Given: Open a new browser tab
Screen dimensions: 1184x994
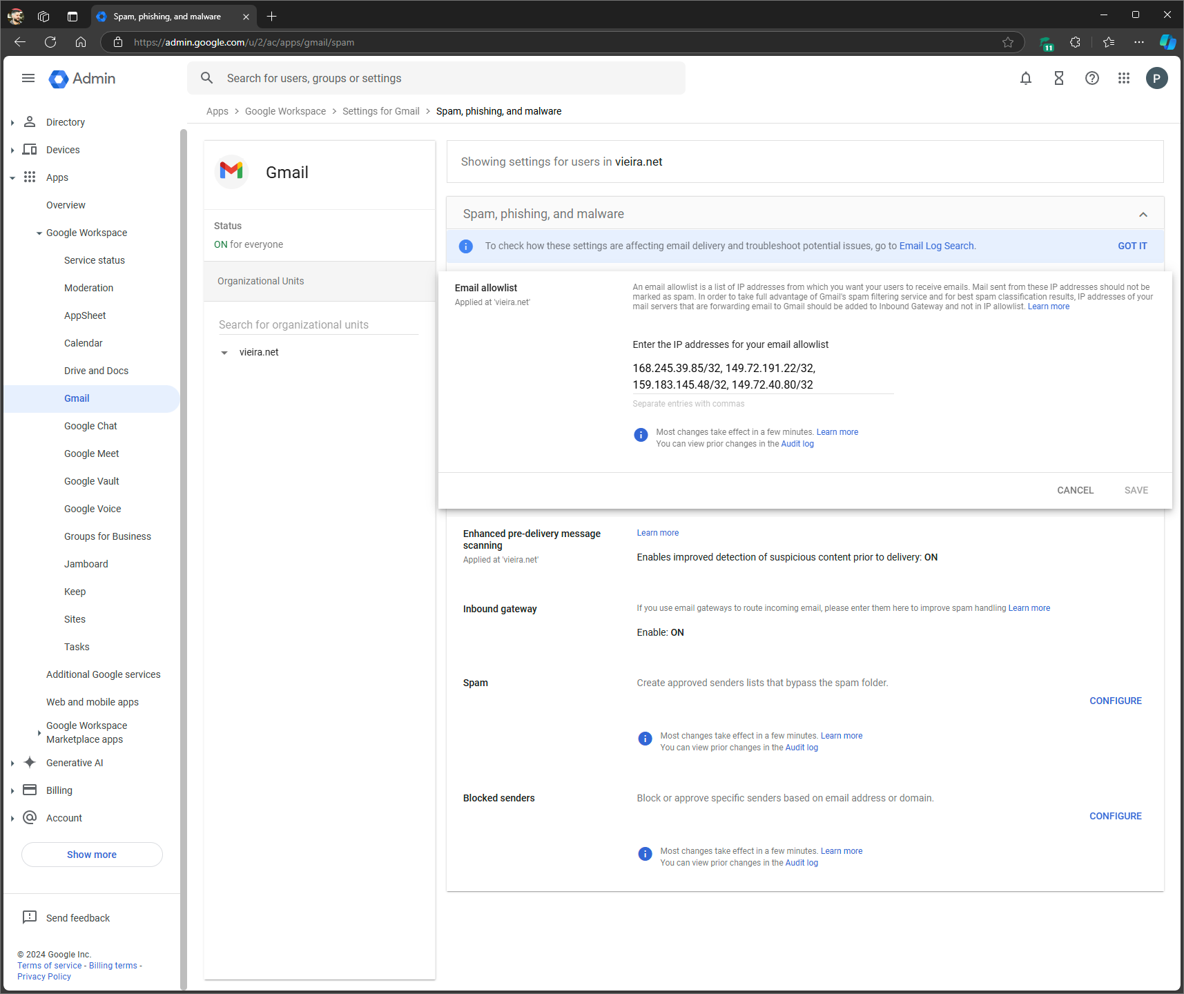Looking at the screenshot, I should (272, 16).
